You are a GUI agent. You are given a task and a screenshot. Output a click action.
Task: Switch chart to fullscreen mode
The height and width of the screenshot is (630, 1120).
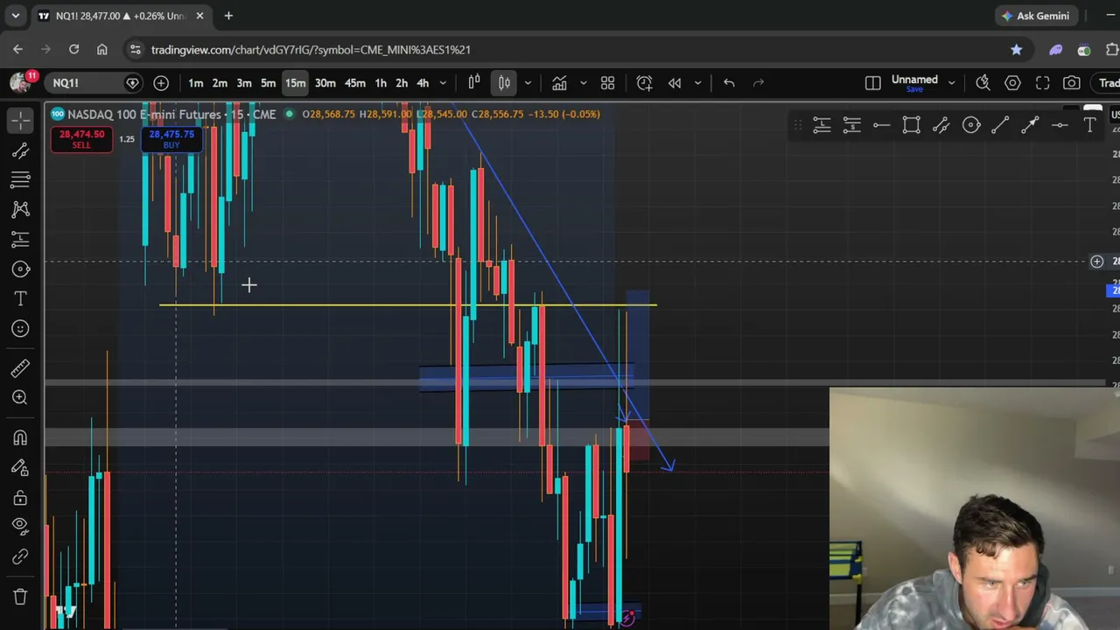coord(1042,83)
